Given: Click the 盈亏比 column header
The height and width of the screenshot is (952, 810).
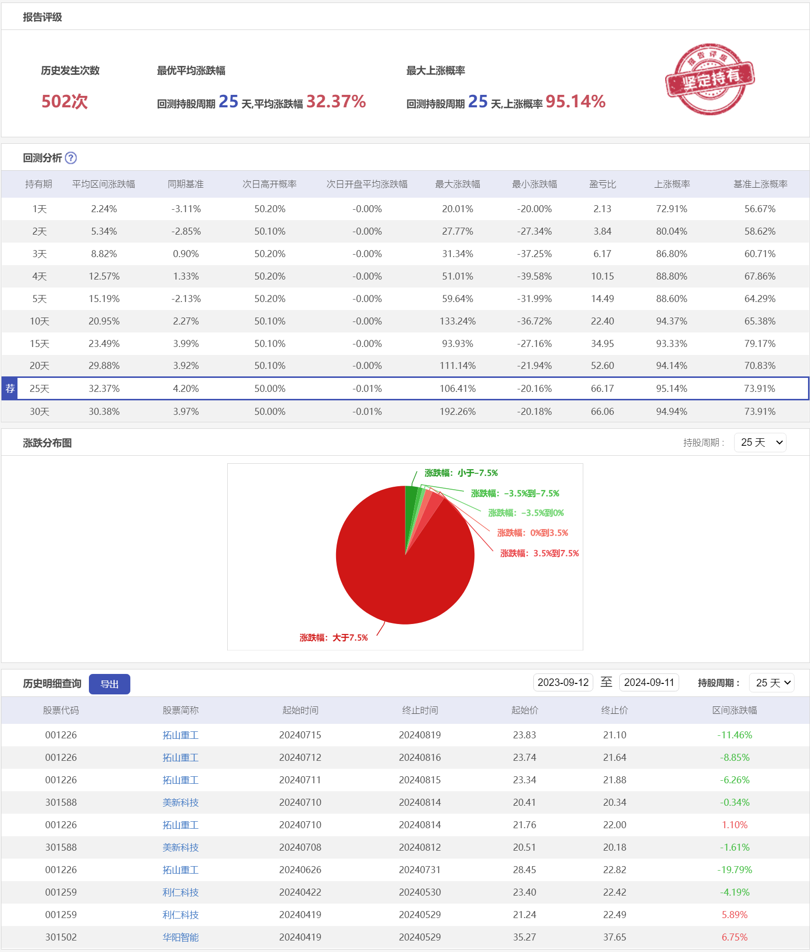Looking at the screenshot, I should tap(602, 184).
